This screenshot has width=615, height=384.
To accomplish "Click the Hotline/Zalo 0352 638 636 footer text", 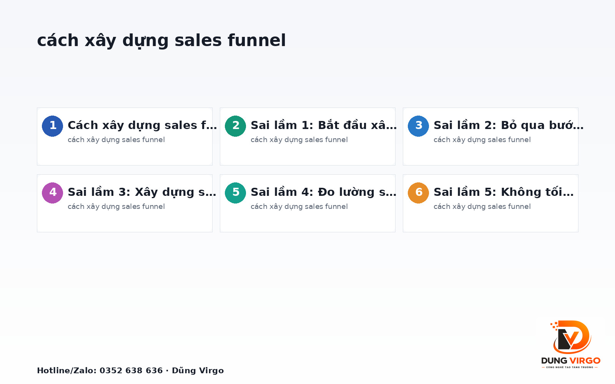I will tap(130, 371).
